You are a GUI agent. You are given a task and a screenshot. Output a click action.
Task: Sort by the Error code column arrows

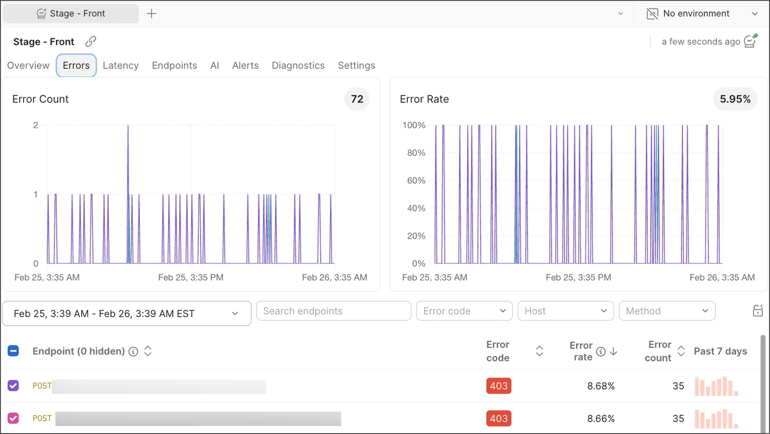point(539,351)
